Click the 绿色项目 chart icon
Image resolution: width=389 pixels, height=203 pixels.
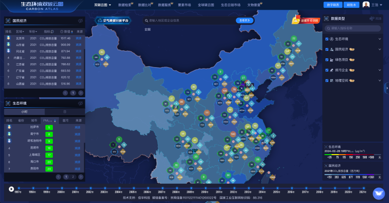[x=331, y=60]
